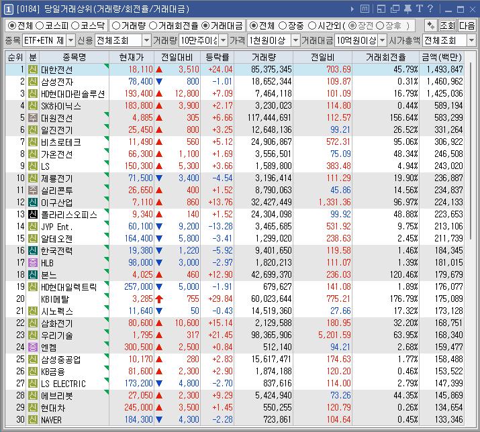Open help with the question mark icon
This screenshot has width=480, height=432.
430,9
